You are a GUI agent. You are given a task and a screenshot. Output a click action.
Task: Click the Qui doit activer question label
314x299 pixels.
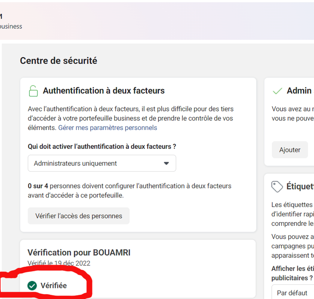pos(102,146)
